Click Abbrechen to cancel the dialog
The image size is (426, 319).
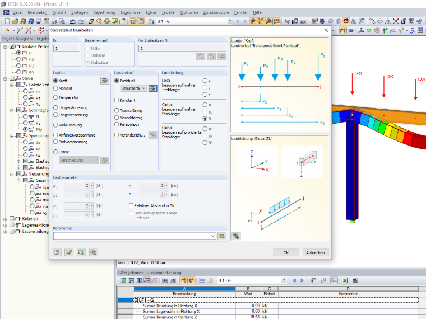316,252
